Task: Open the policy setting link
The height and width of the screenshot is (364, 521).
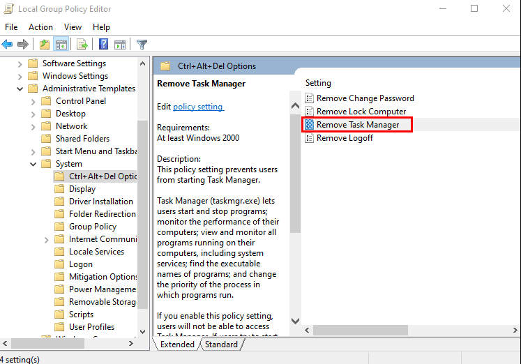Action: 198,107
